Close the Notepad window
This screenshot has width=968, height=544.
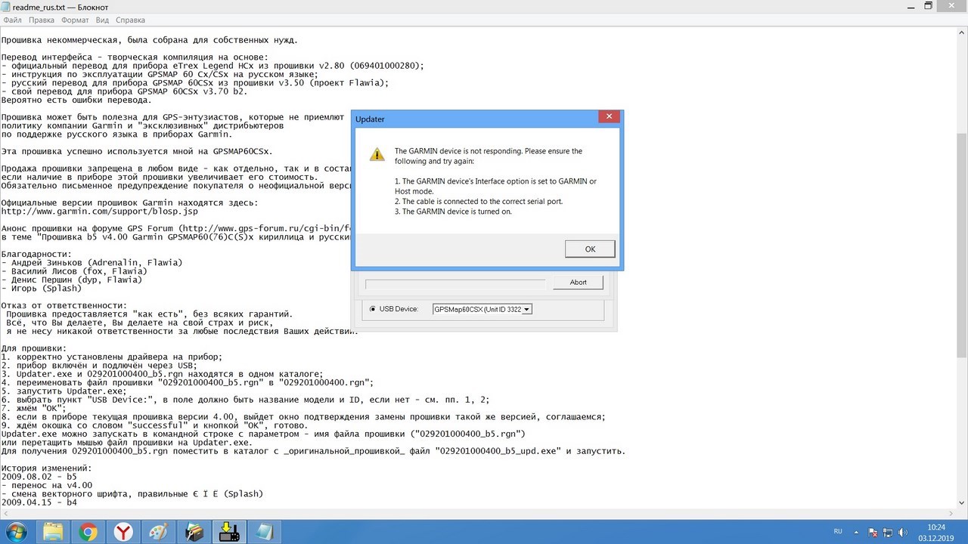pyautogui.click(x=953, y=6)
